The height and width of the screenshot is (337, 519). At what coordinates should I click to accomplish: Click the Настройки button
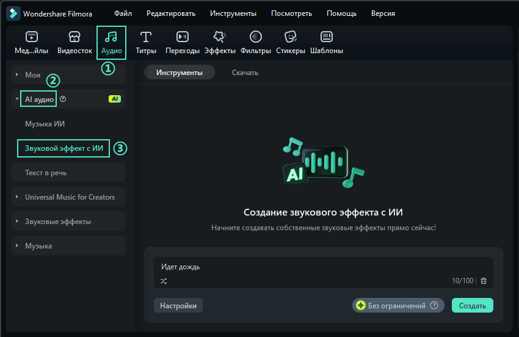178,305
